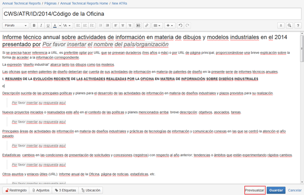Center-align the text
The width and height of the screenshot is (304, 195).
[123, 25]
